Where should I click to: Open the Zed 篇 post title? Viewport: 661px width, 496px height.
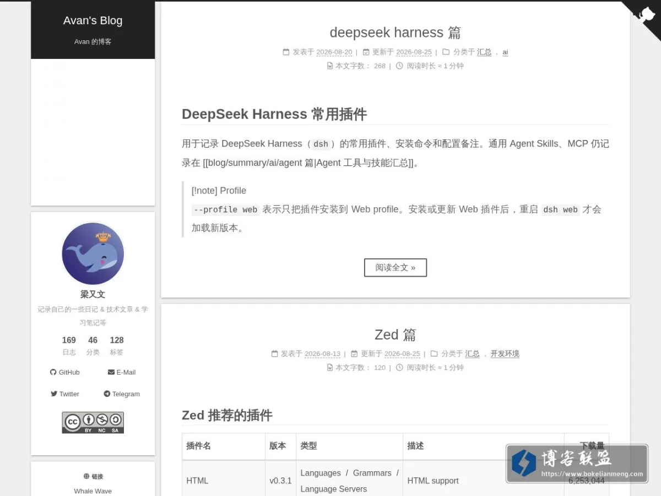click(395, 335)
